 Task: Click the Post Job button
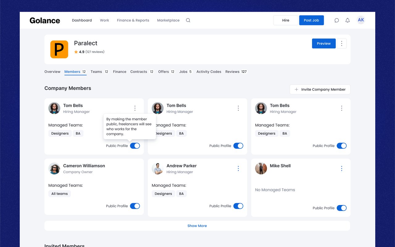click(311, 20)
